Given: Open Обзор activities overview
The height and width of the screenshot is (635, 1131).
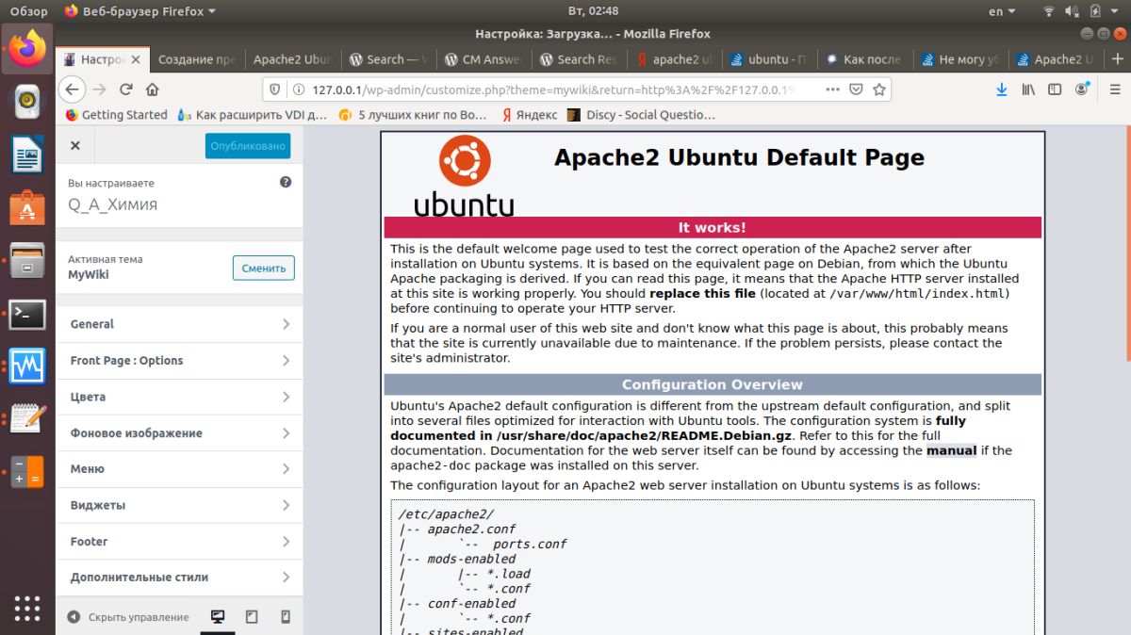Looking at the screenshot, I should (x=28, y=11).
